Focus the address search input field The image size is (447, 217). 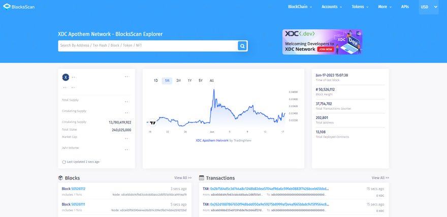pyautogui.click(x=147, y=46)
